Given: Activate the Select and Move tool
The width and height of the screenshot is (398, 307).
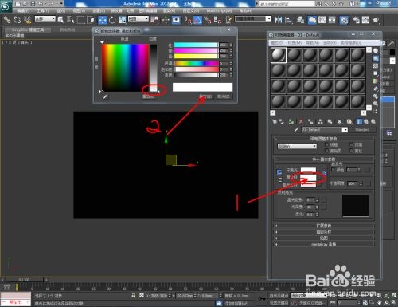Looking at the screenshot, I should pos(103,20).
